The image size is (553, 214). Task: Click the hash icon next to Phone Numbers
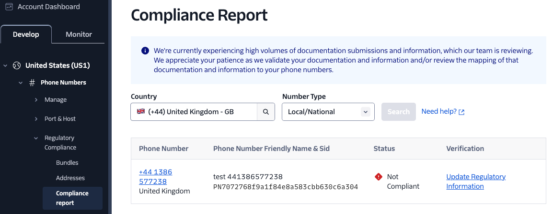point(32,83)
